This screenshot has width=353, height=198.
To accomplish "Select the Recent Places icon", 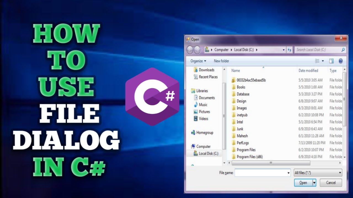I will 196,77.
